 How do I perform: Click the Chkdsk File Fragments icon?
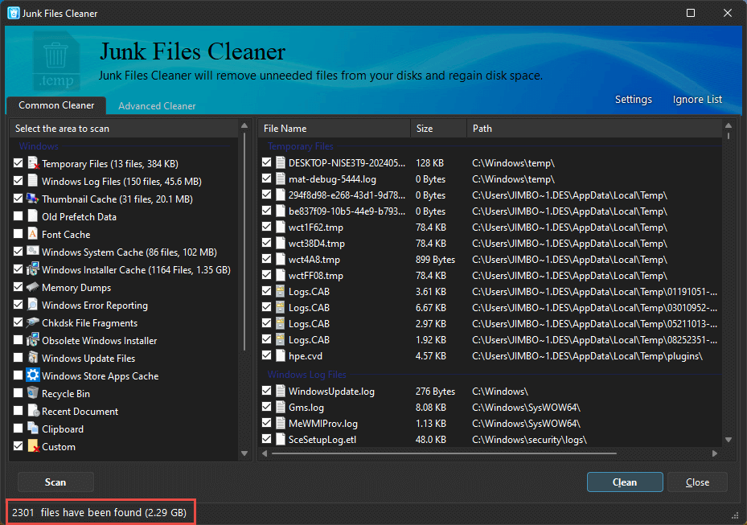tap(33, 322)
